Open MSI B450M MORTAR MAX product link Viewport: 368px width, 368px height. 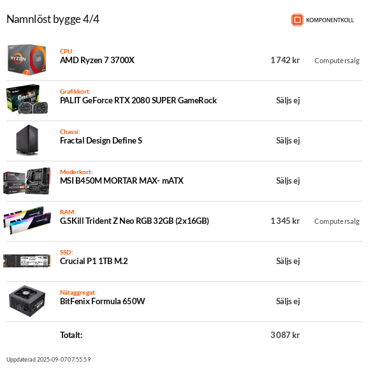pos(122,180)
